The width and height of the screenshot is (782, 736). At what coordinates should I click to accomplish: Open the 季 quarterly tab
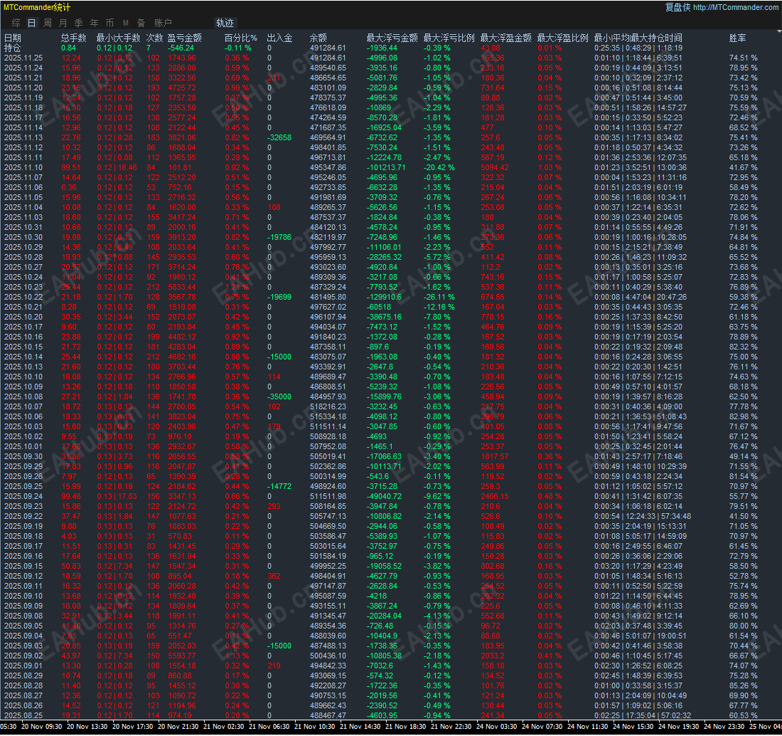coord(78,23)
